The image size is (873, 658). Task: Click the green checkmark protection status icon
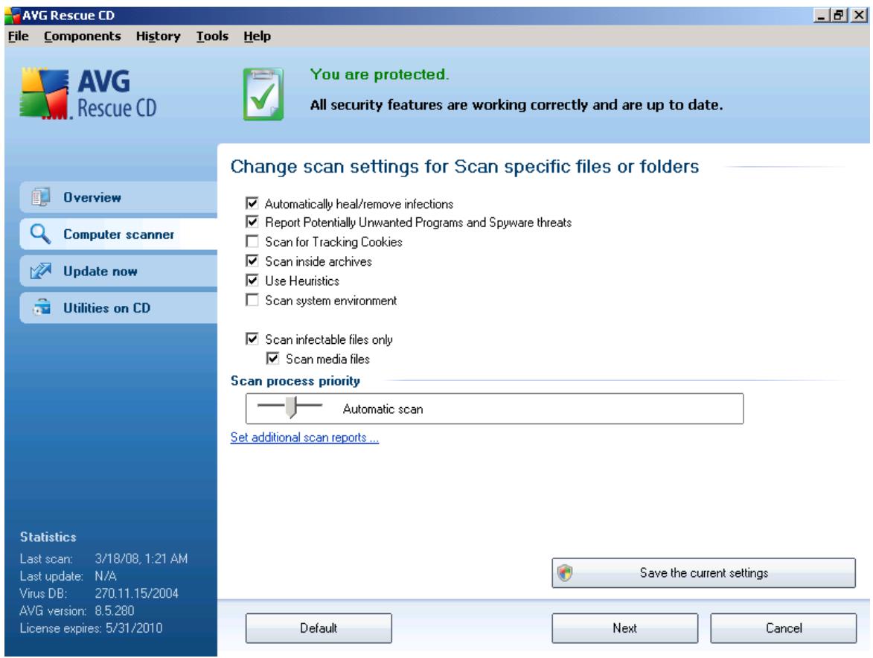click(x=263, y=94)
